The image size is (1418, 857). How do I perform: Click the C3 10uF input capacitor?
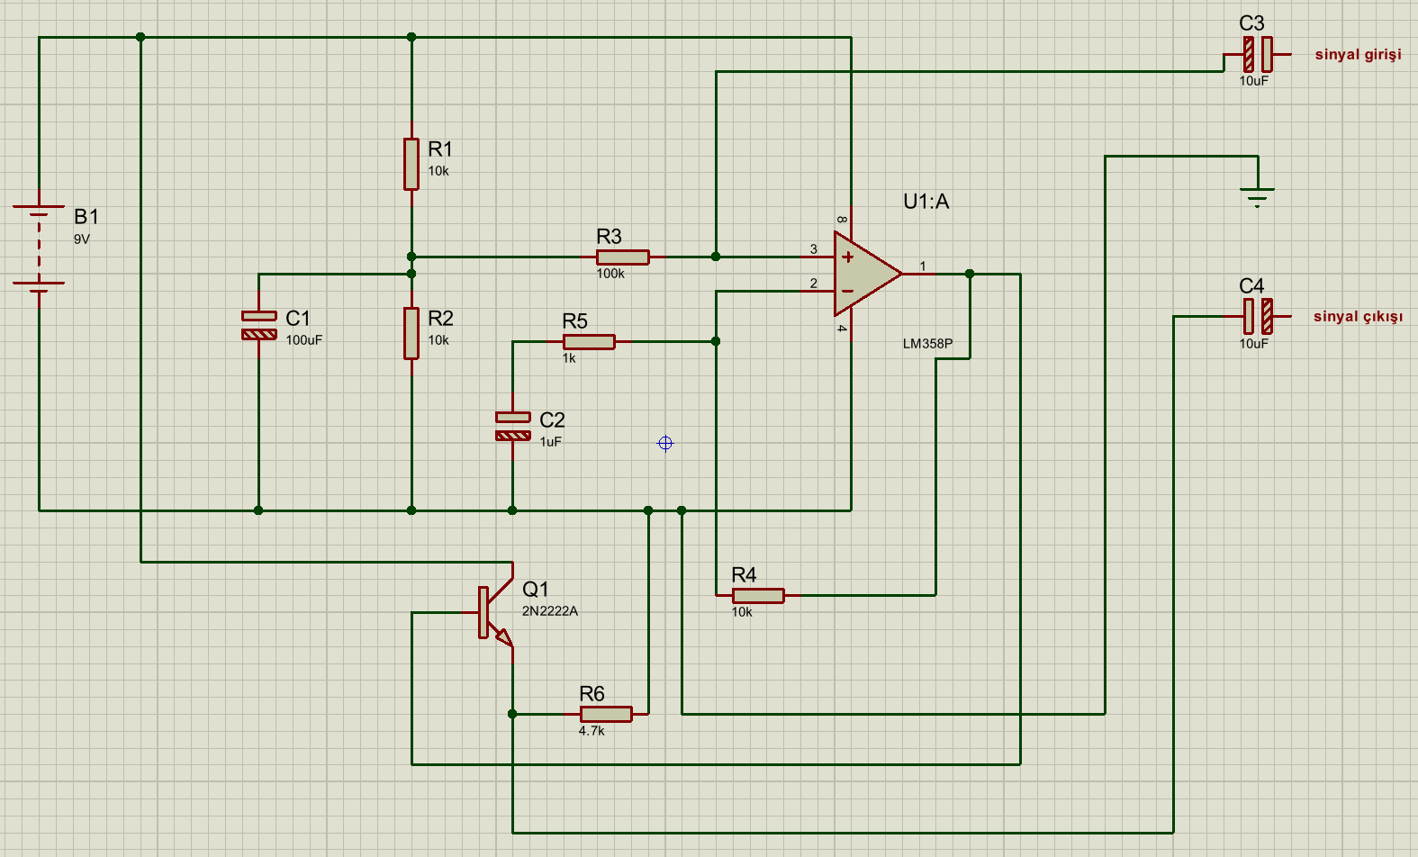[x=1258, y=55]
